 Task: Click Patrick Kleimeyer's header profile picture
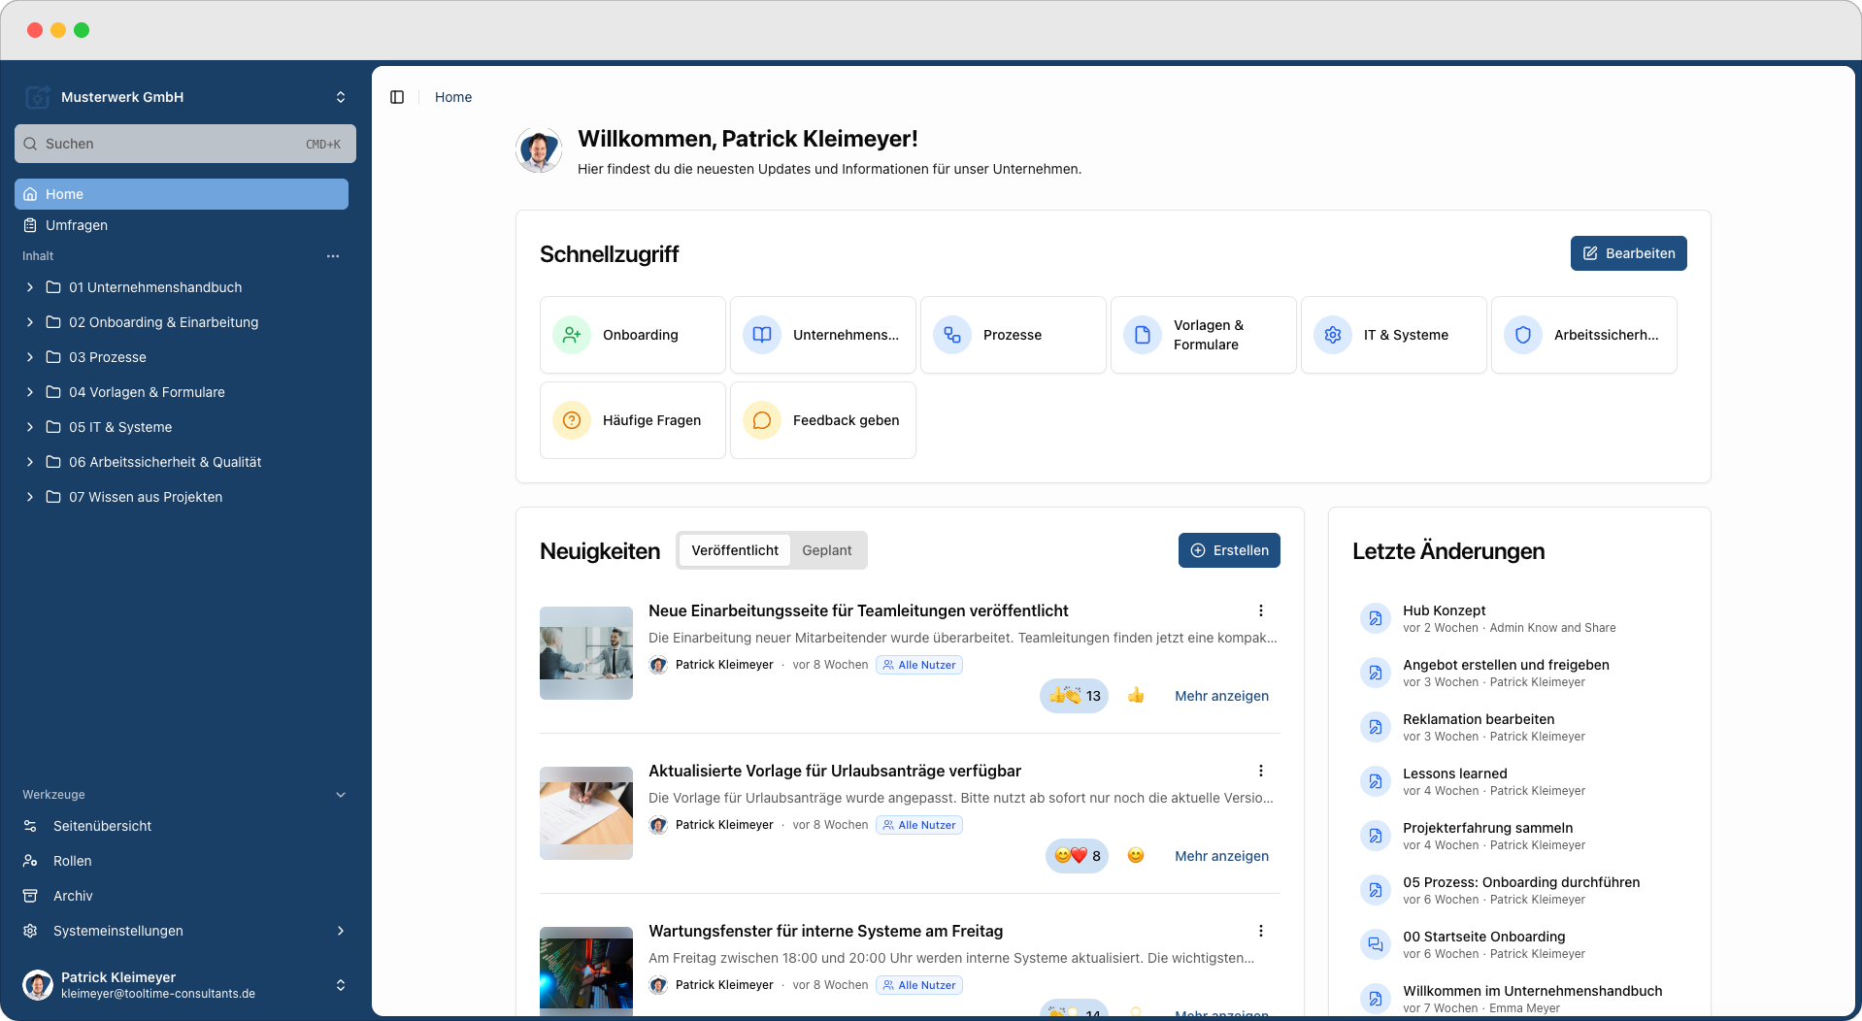point(539,150)
